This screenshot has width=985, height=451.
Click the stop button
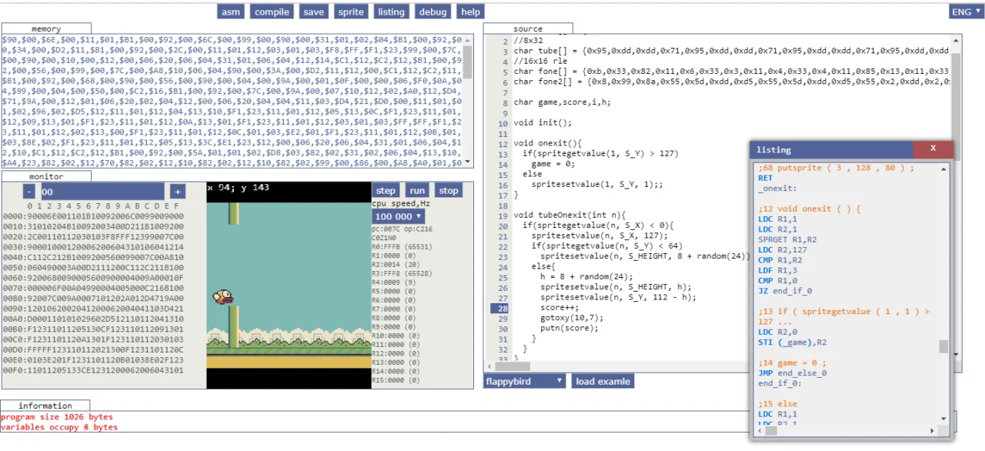449,190
